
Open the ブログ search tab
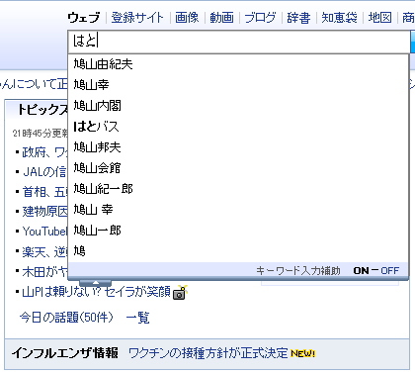click(x=260, y=17)
